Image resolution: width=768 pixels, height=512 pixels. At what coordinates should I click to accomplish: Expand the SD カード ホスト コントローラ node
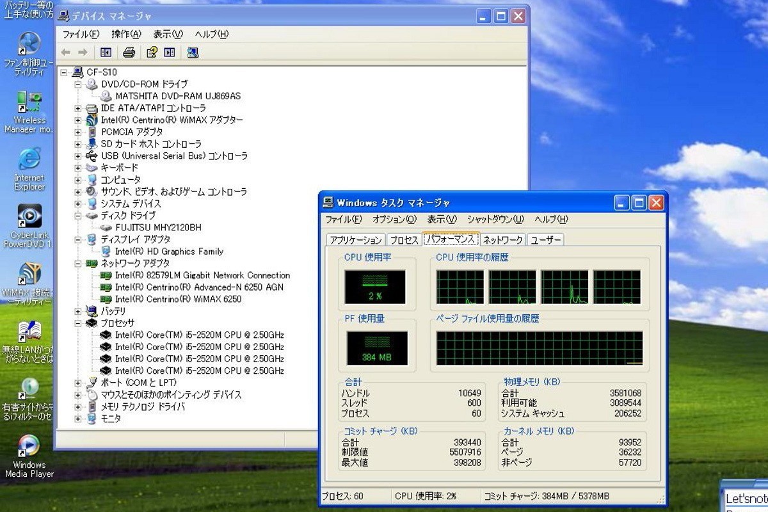point(78,144)
